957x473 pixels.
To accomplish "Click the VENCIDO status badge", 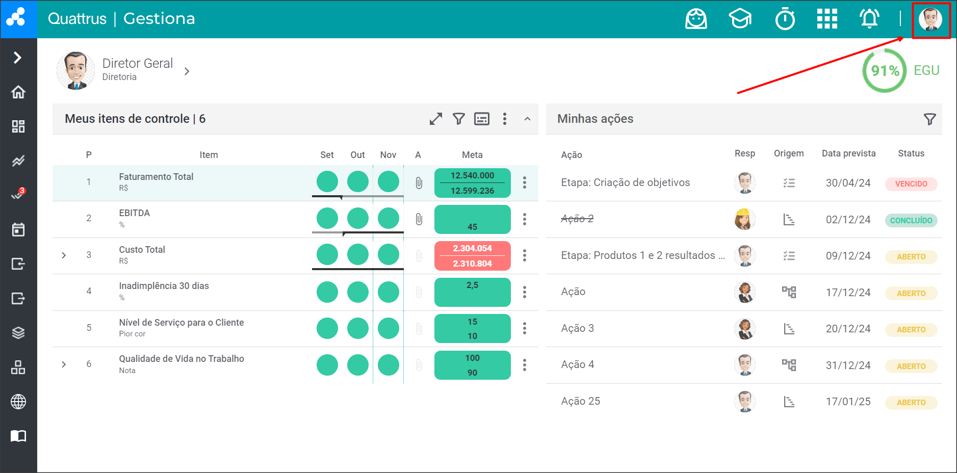I will click(x=911, y=184).
